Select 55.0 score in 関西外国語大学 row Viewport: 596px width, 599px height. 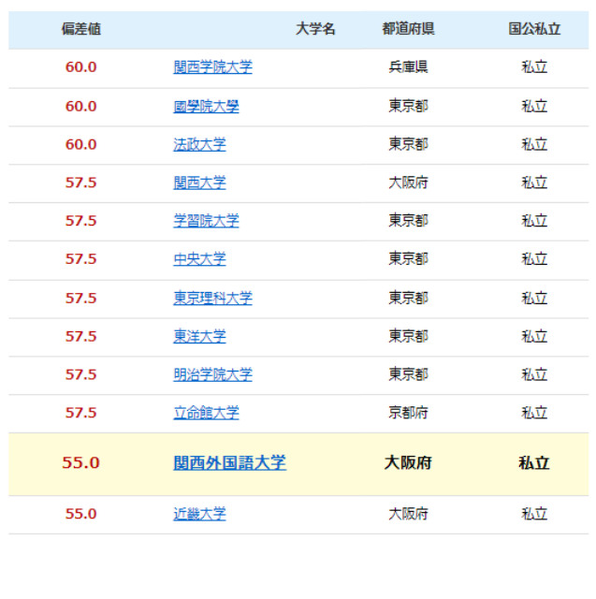tap(81, 462)
